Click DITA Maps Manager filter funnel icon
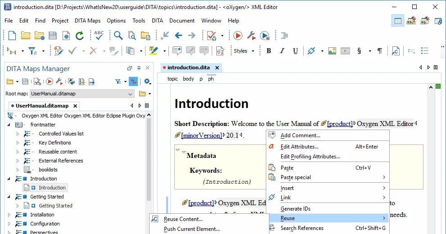This screenshot has height=234, width=446. (118, 81)
